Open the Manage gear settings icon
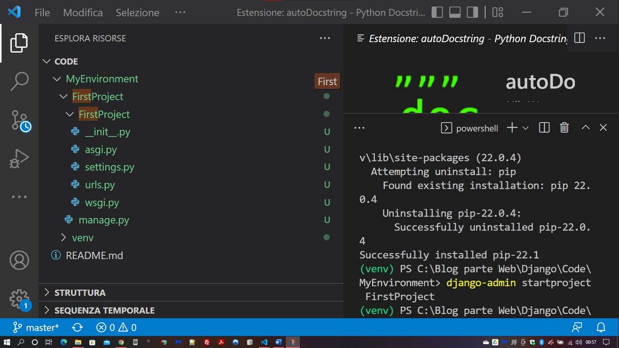619x348 pixels. (20, 300)
